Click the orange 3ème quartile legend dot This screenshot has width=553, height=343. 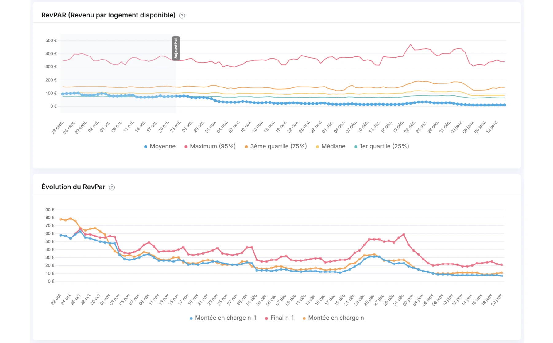246,147
